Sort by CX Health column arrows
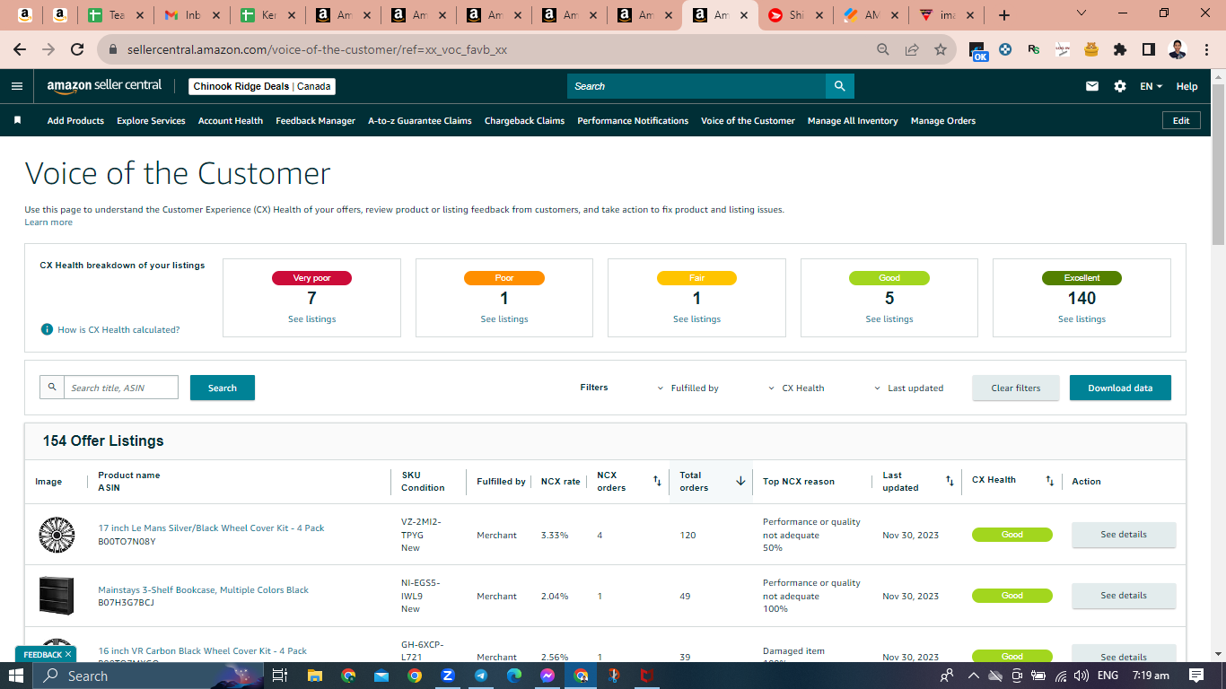Screen dimensions: 1226x689 pos(1049,481)
